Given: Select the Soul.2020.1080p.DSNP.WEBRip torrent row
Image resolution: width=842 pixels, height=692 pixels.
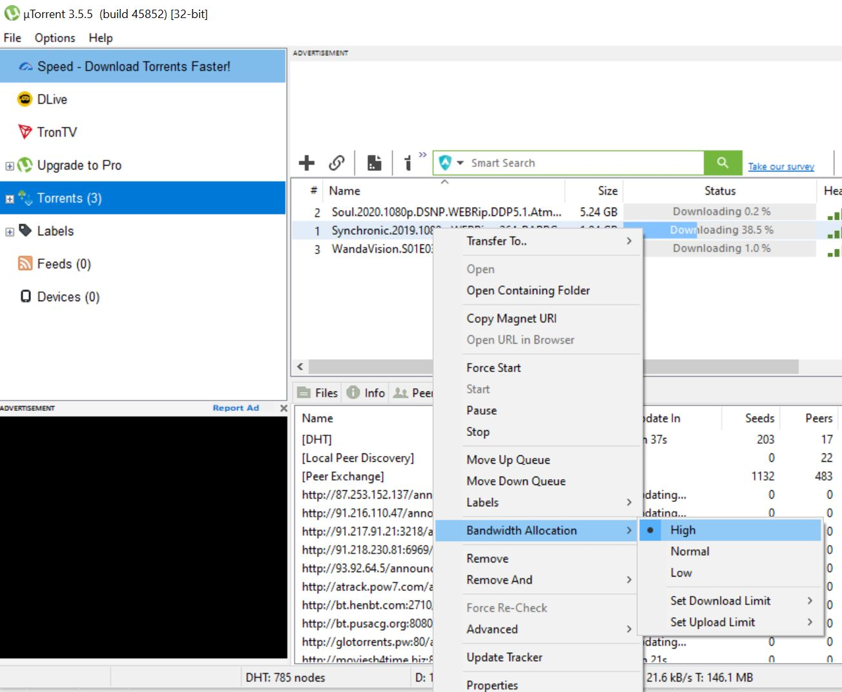Looking at the screenshot, I should [566, 212].
